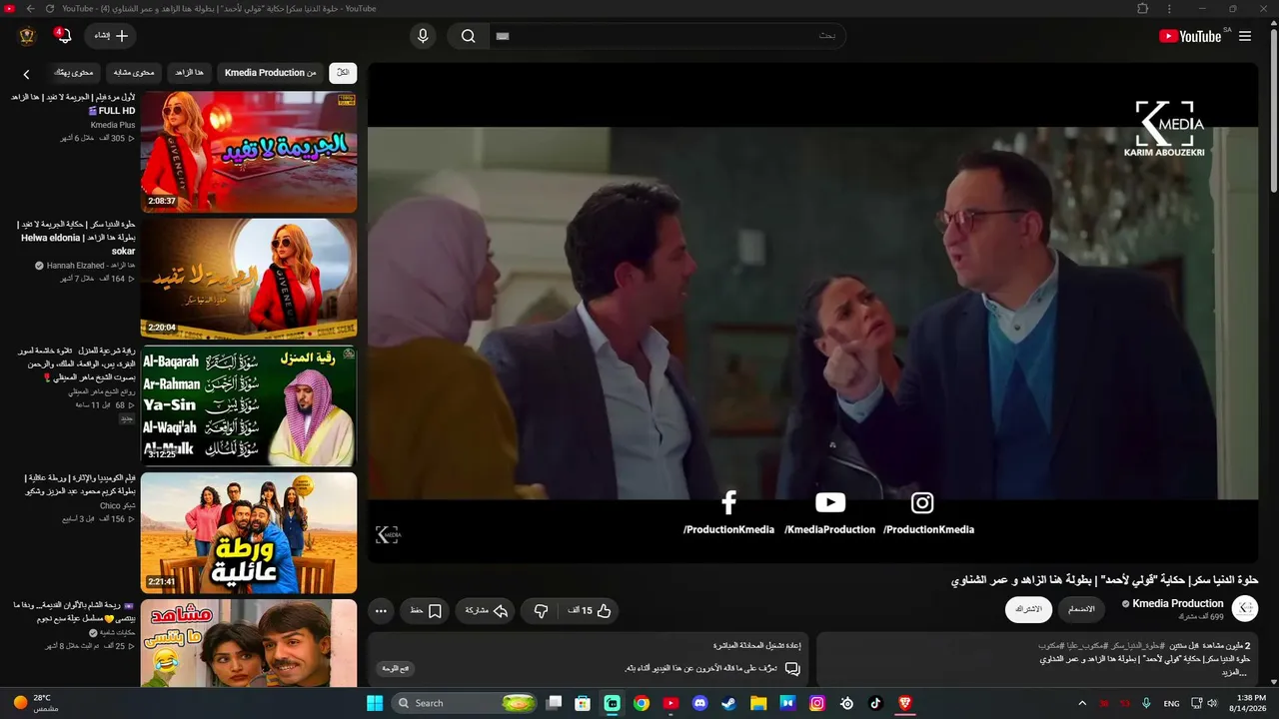1279x719 pixels.
Task: Select the هنا الزاهد filter chip
Action: tap(189, 73)
